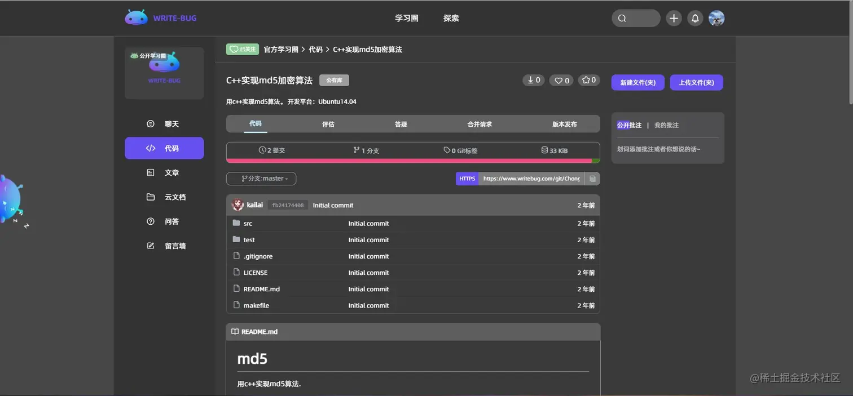Image resolution: width=853 pixels, height=396 pixels.
Task: Click the 公有库 public repo badge
Action: tap(334, 80)
